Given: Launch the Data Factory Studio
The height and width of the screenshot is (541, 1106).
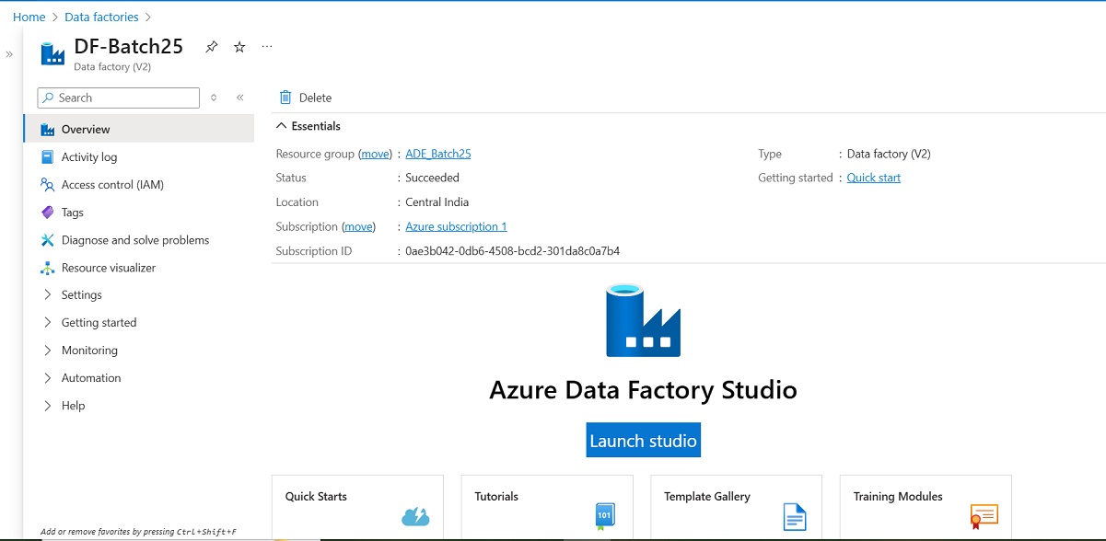Looking at the screenshot, I should 643,440.
